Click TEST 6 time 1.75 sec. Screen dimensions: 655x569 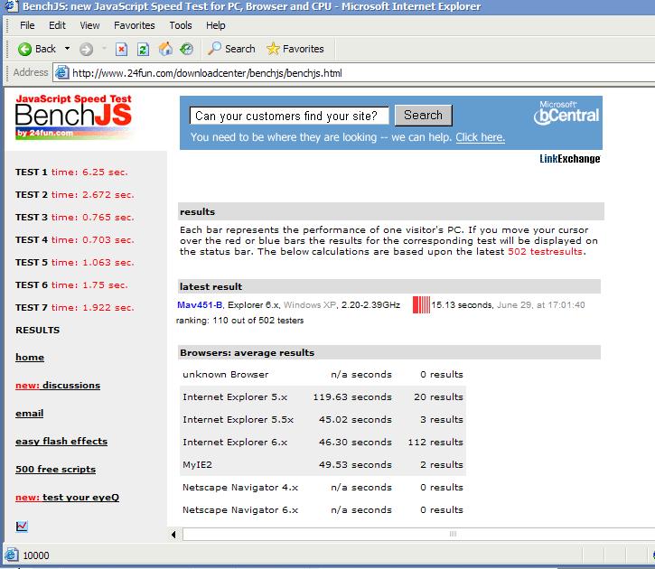click(71, 284)
